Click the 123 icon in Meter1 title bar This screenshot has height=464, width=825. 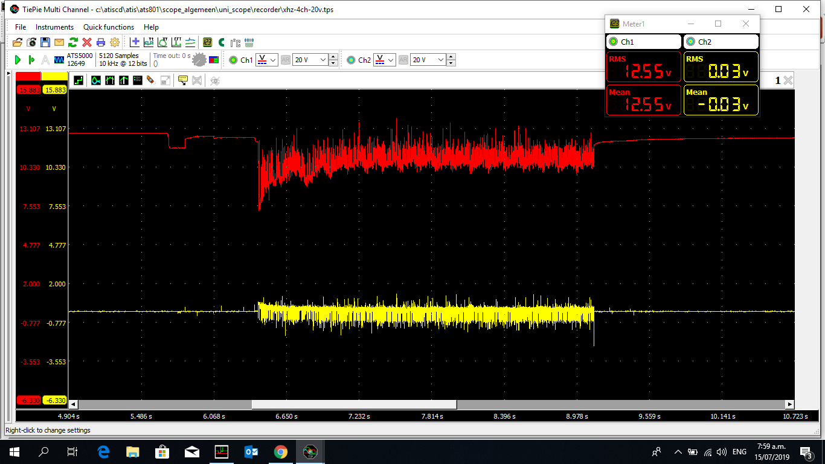tap(615, 24)
